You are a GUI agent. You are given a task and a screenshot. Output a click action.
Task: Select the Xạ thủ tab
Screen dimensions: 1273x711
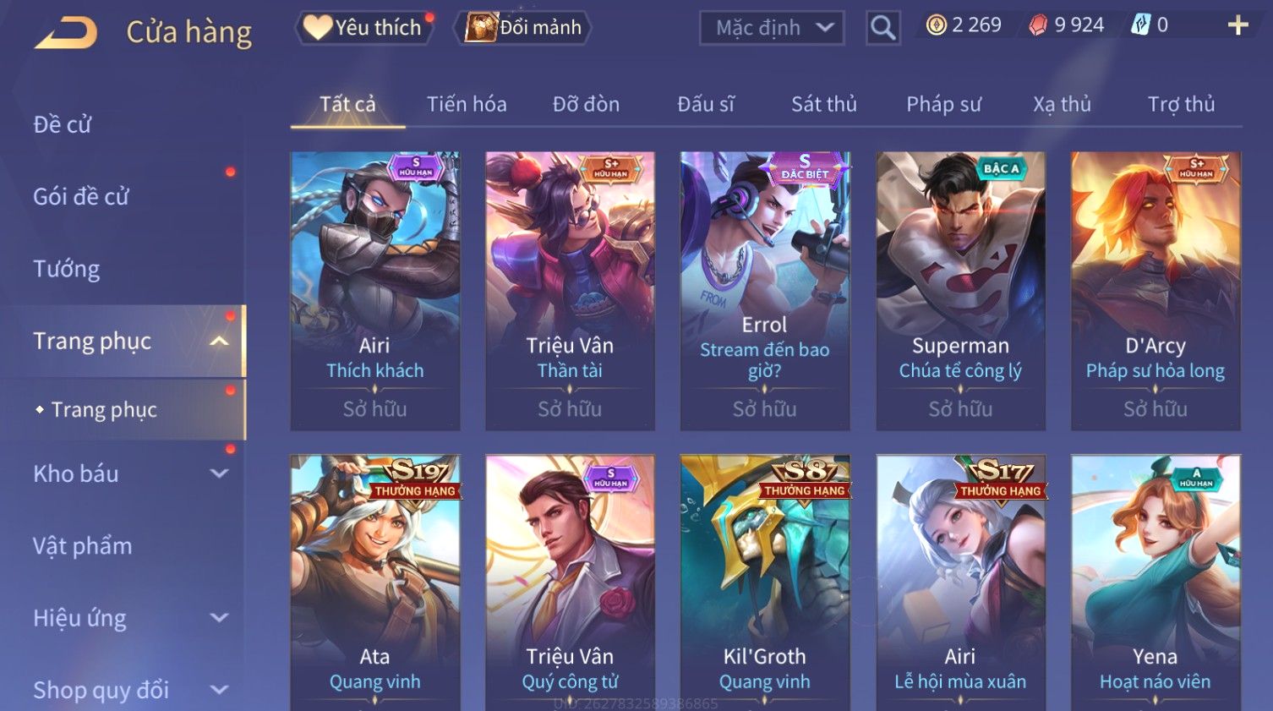click(1062, 104)
